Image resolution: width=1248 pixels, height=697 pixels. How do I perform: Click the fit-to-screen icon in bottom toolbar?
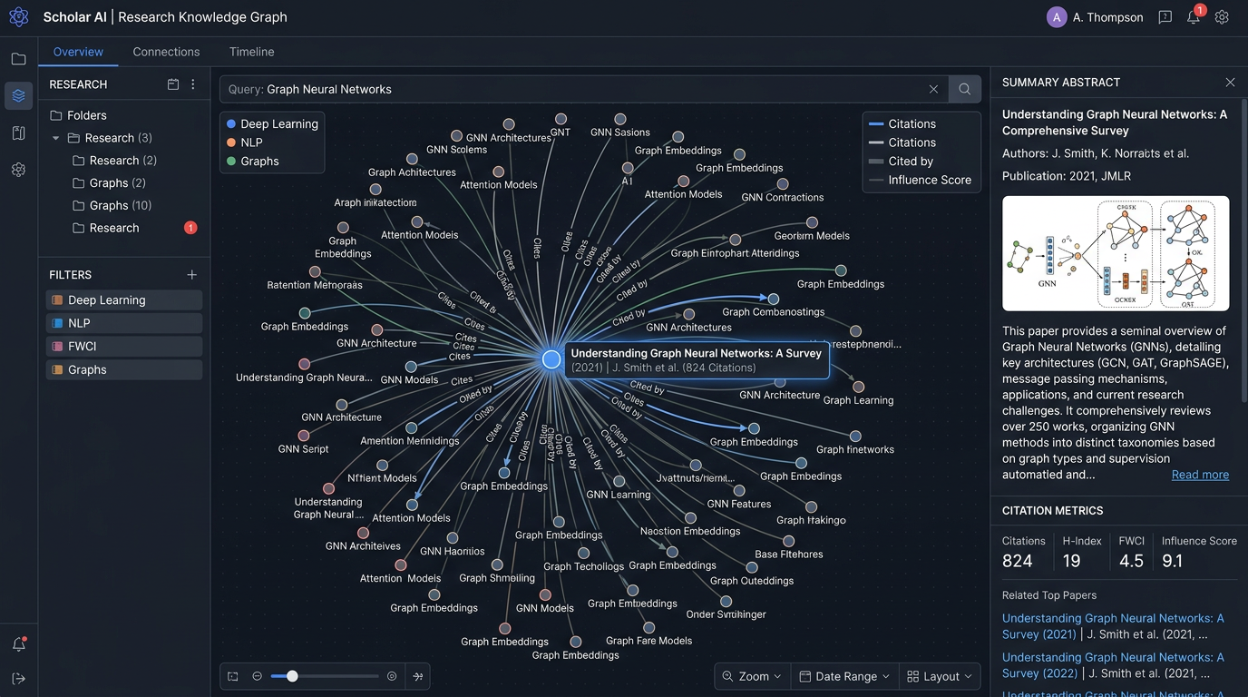pos(233,676)
